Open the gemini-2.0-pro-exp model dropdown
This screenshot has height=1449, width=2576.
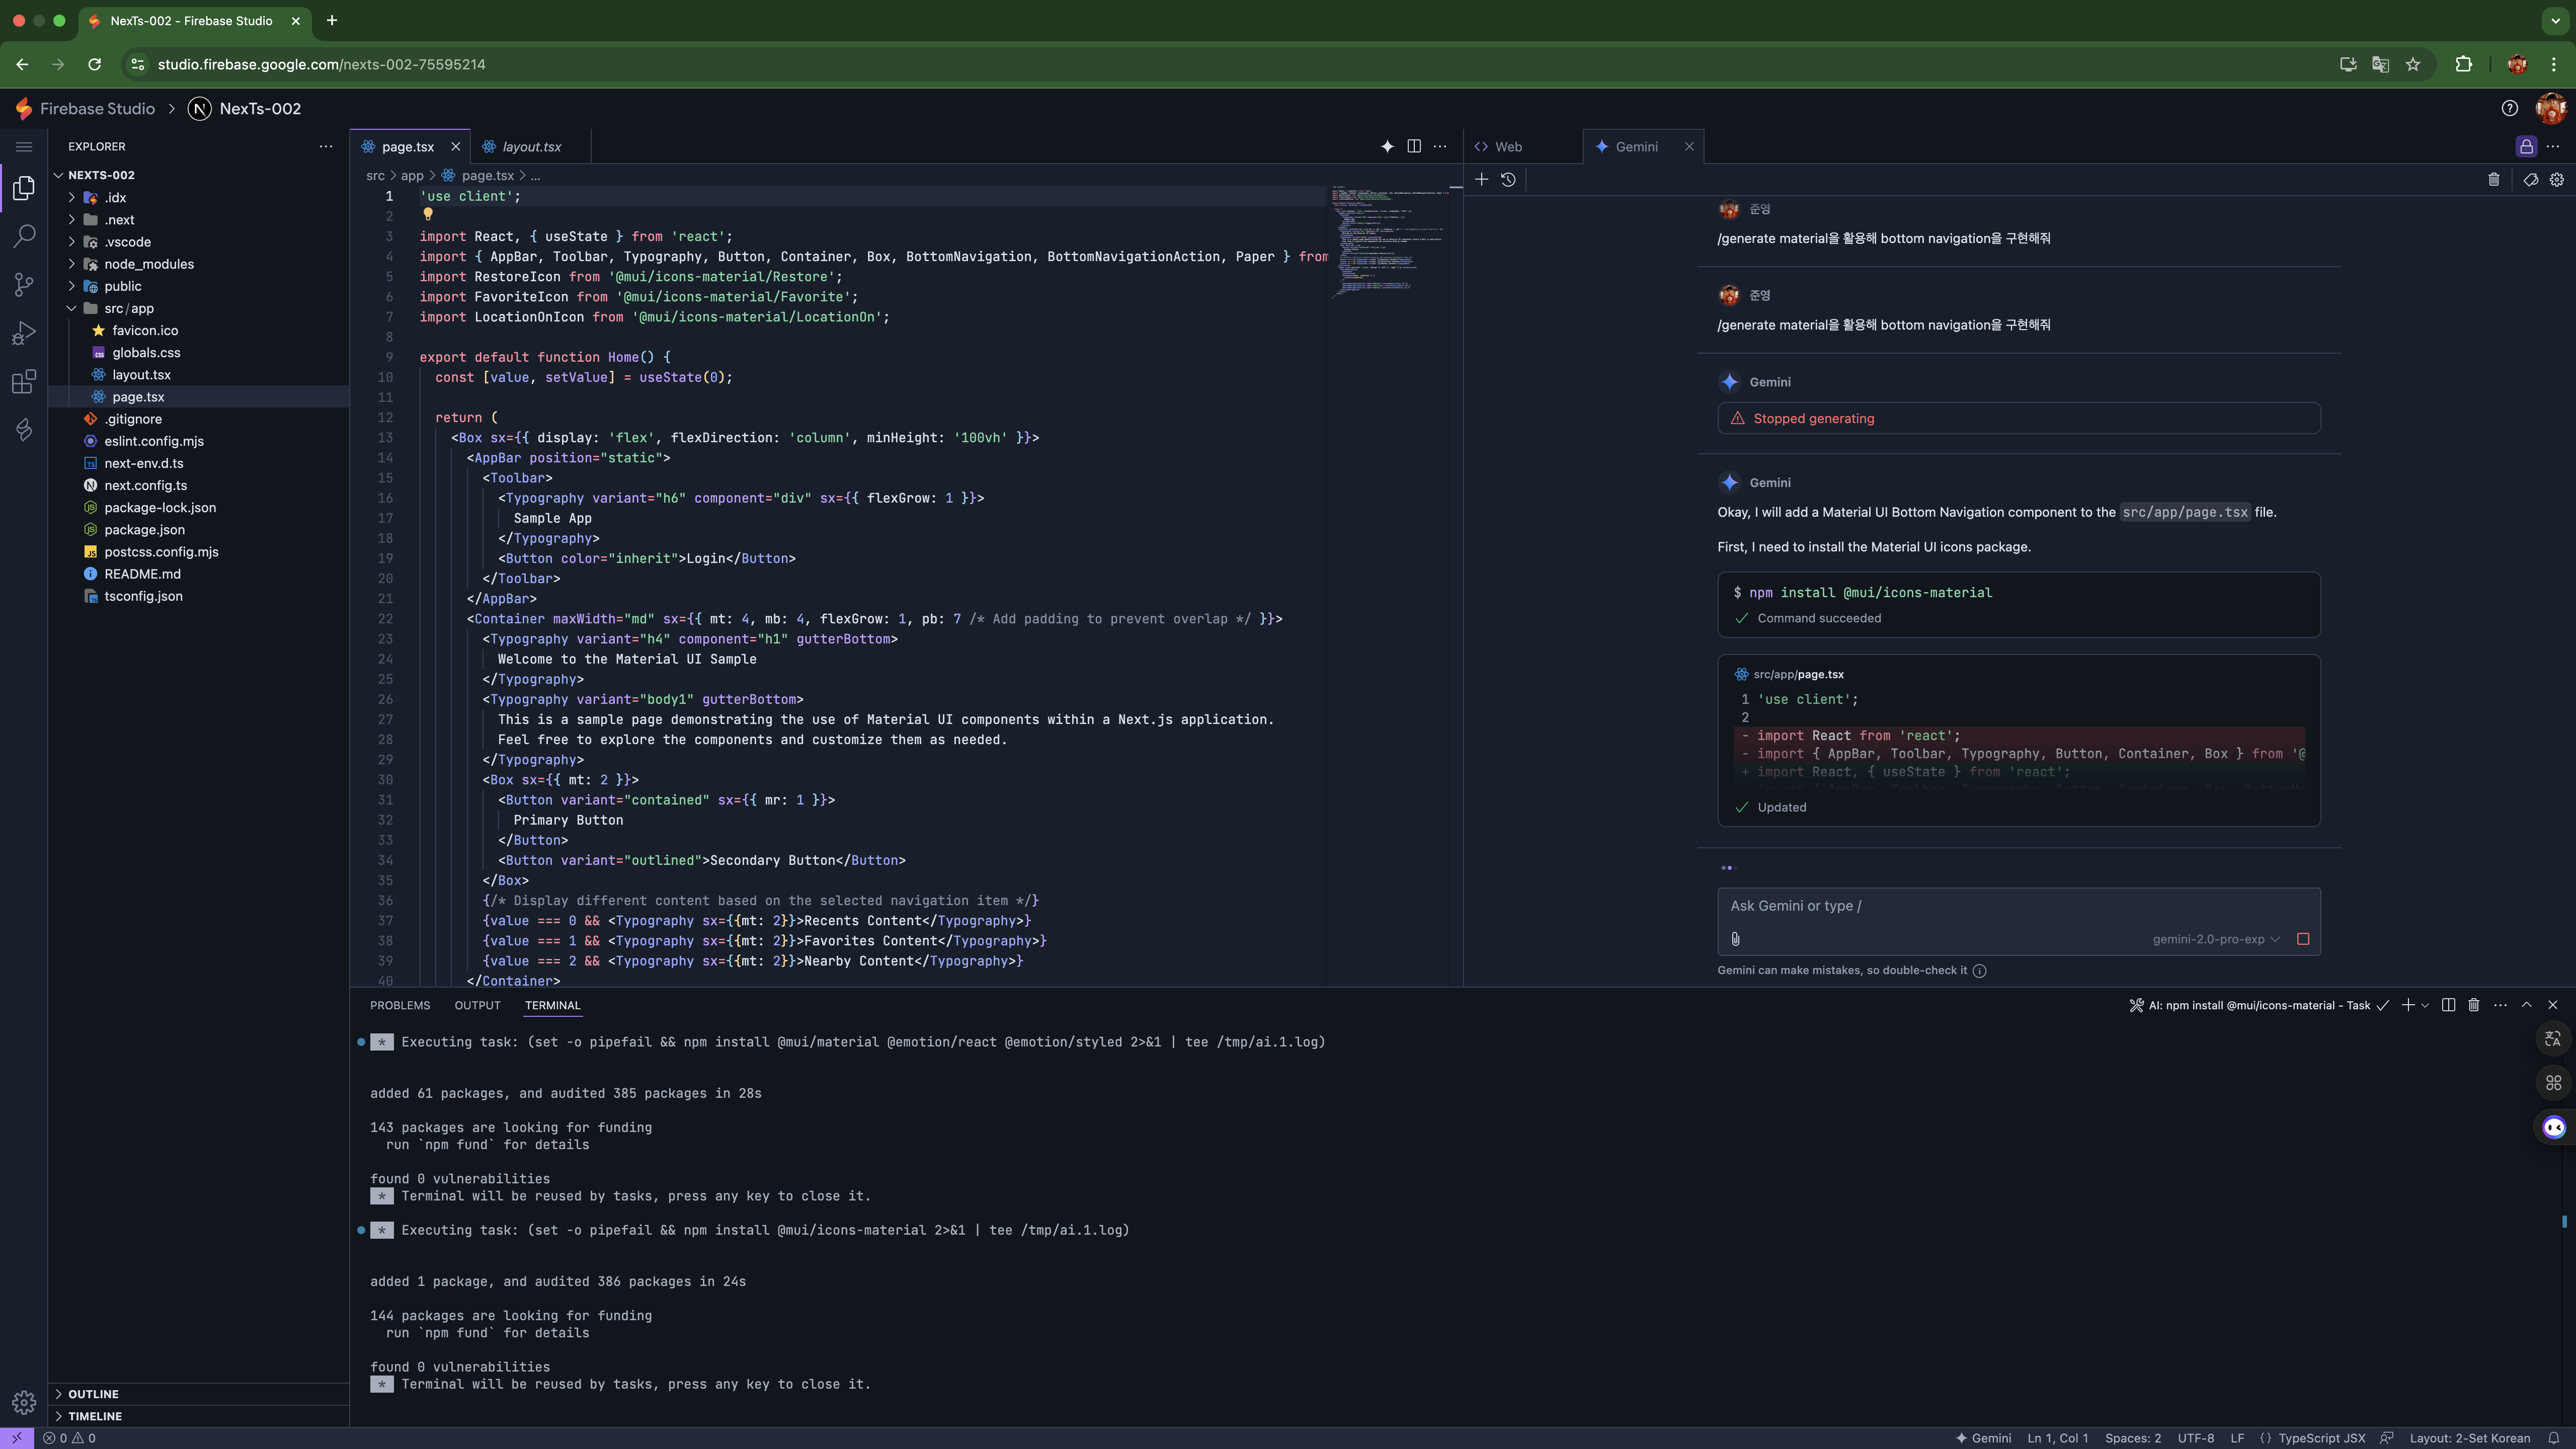(2216, 939)
